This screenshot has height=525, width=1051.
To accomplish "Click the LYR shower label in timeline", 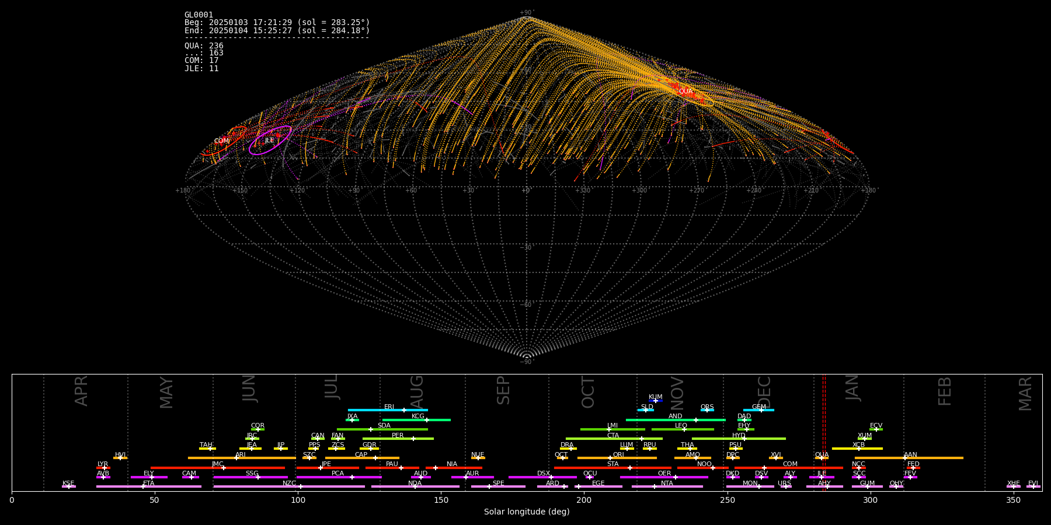I will coord(103,464).
